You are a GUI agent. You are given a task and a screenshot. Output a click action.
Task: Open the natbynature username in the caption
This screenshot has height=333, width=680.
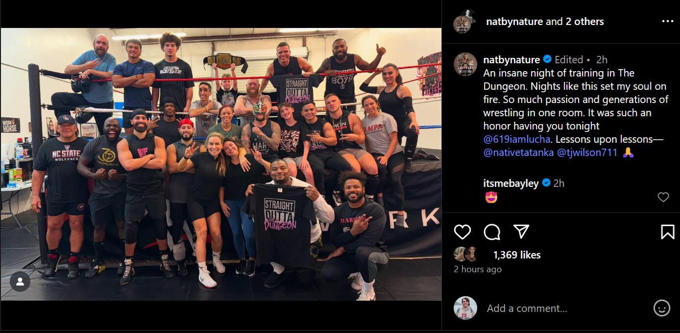511,60
